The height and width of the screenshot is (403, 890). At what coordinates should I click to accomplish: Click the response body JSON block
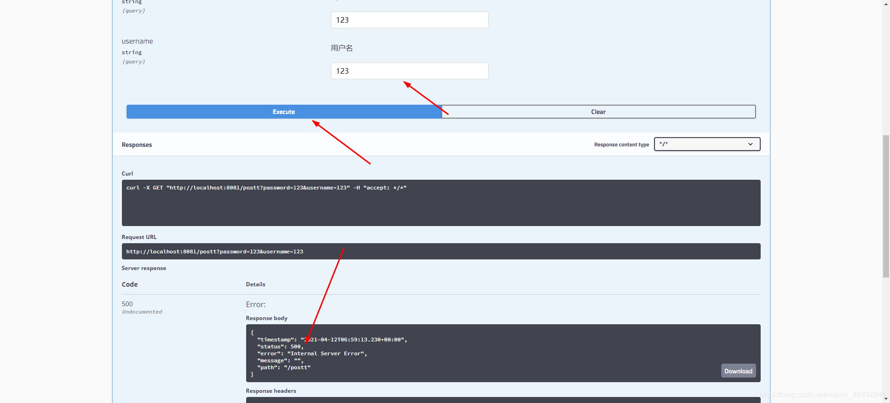pyautogui.click(x=503, y=353)
